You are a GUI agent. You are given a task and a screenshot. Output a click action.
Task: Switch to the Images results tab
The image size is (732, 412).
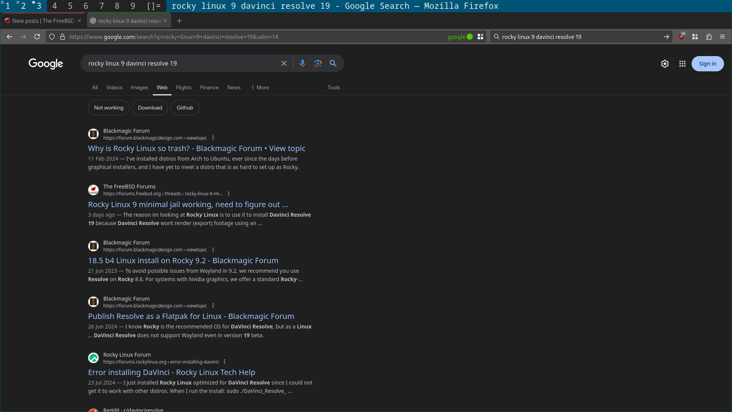139,87
